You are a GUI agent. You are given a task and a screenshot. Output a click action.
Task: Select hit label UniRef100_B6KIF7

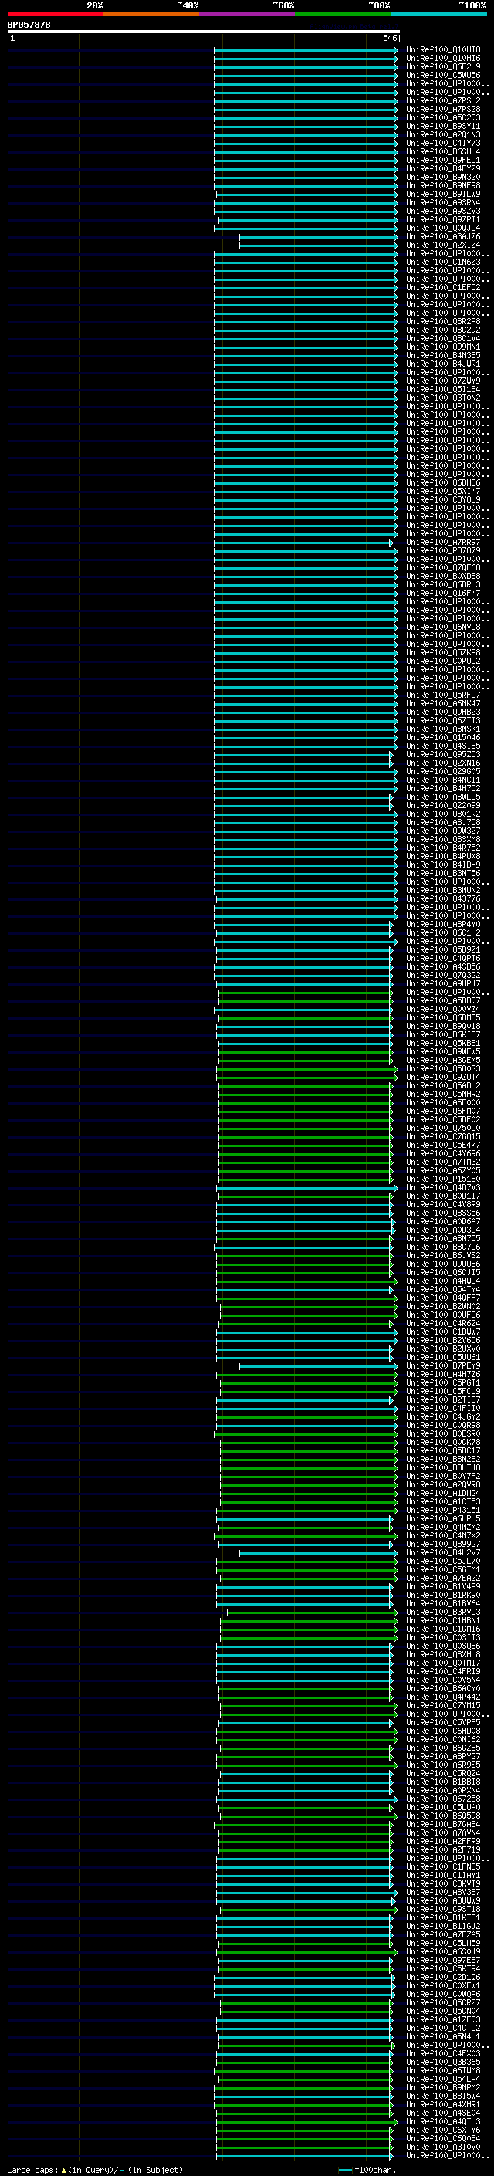pyautogui.click(x=443, y=1034)
